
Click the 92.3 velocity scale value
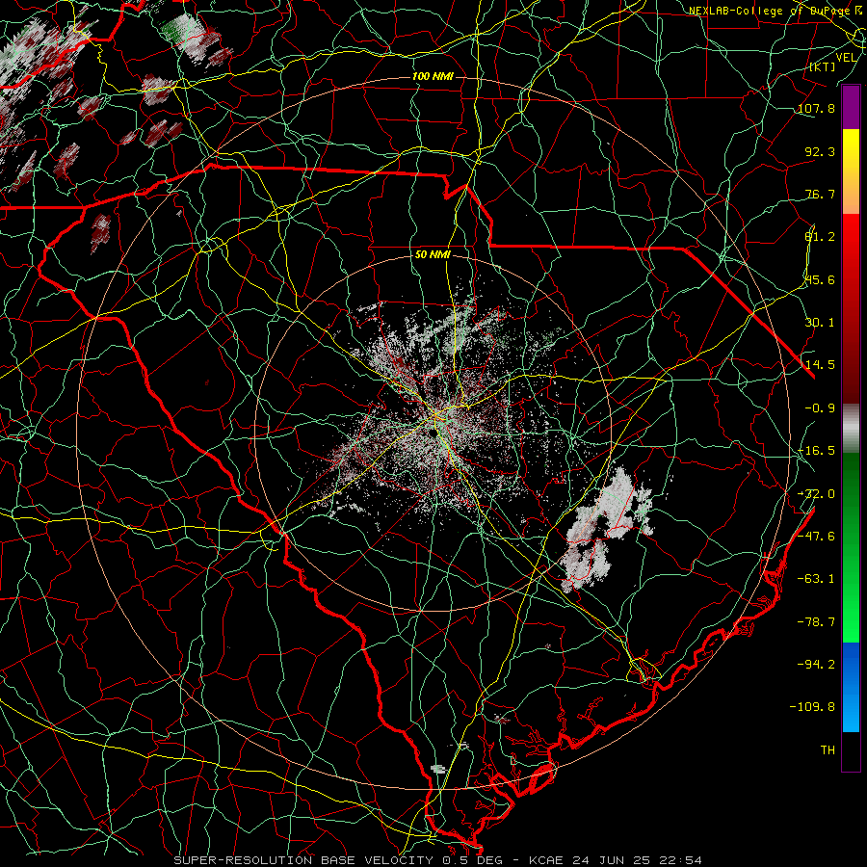pyautogui.click(x=821, y=151)
